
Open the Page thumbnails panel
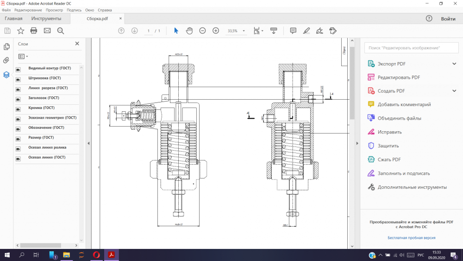coord(6,46)
